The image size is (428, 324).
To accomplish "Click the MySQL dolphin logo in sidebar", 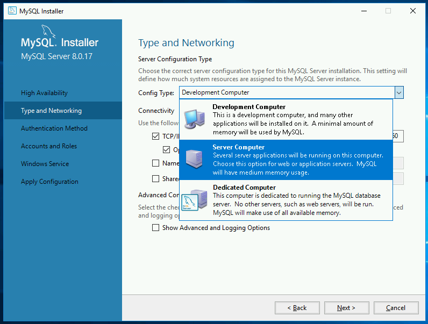I will [x=48, y=31].
